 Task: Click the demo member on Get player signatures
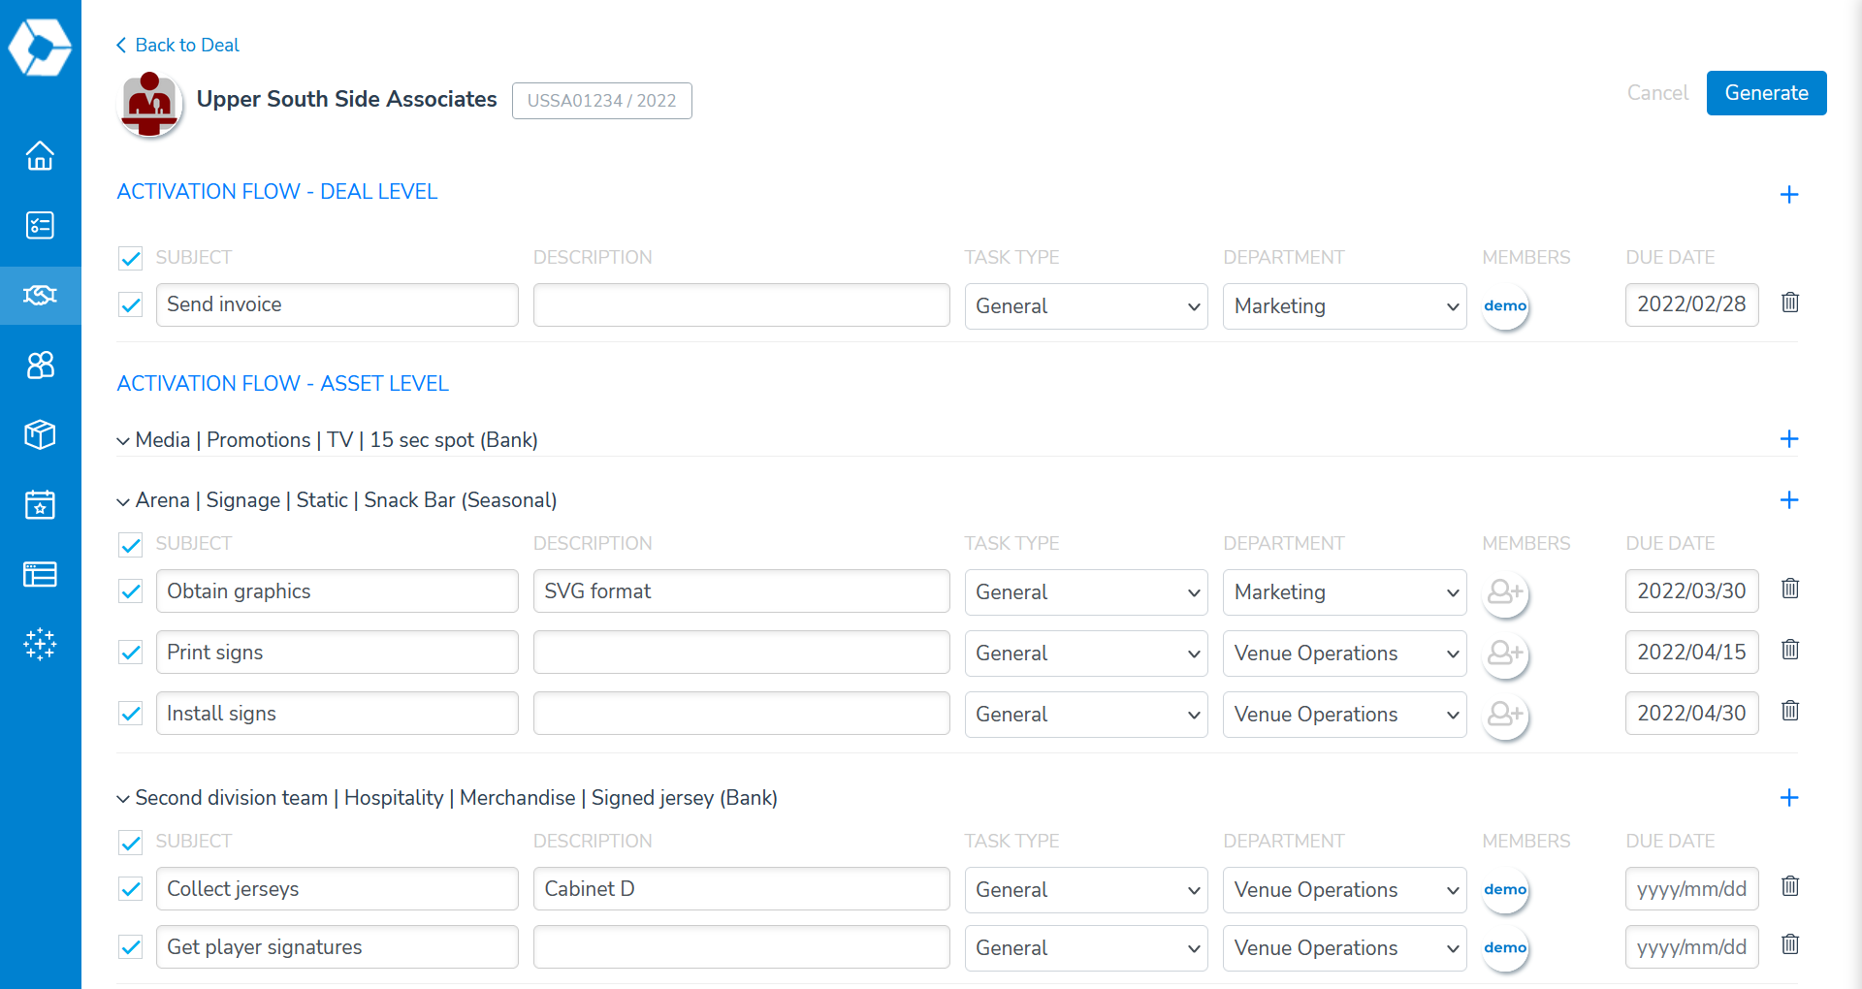(1505, 948)
